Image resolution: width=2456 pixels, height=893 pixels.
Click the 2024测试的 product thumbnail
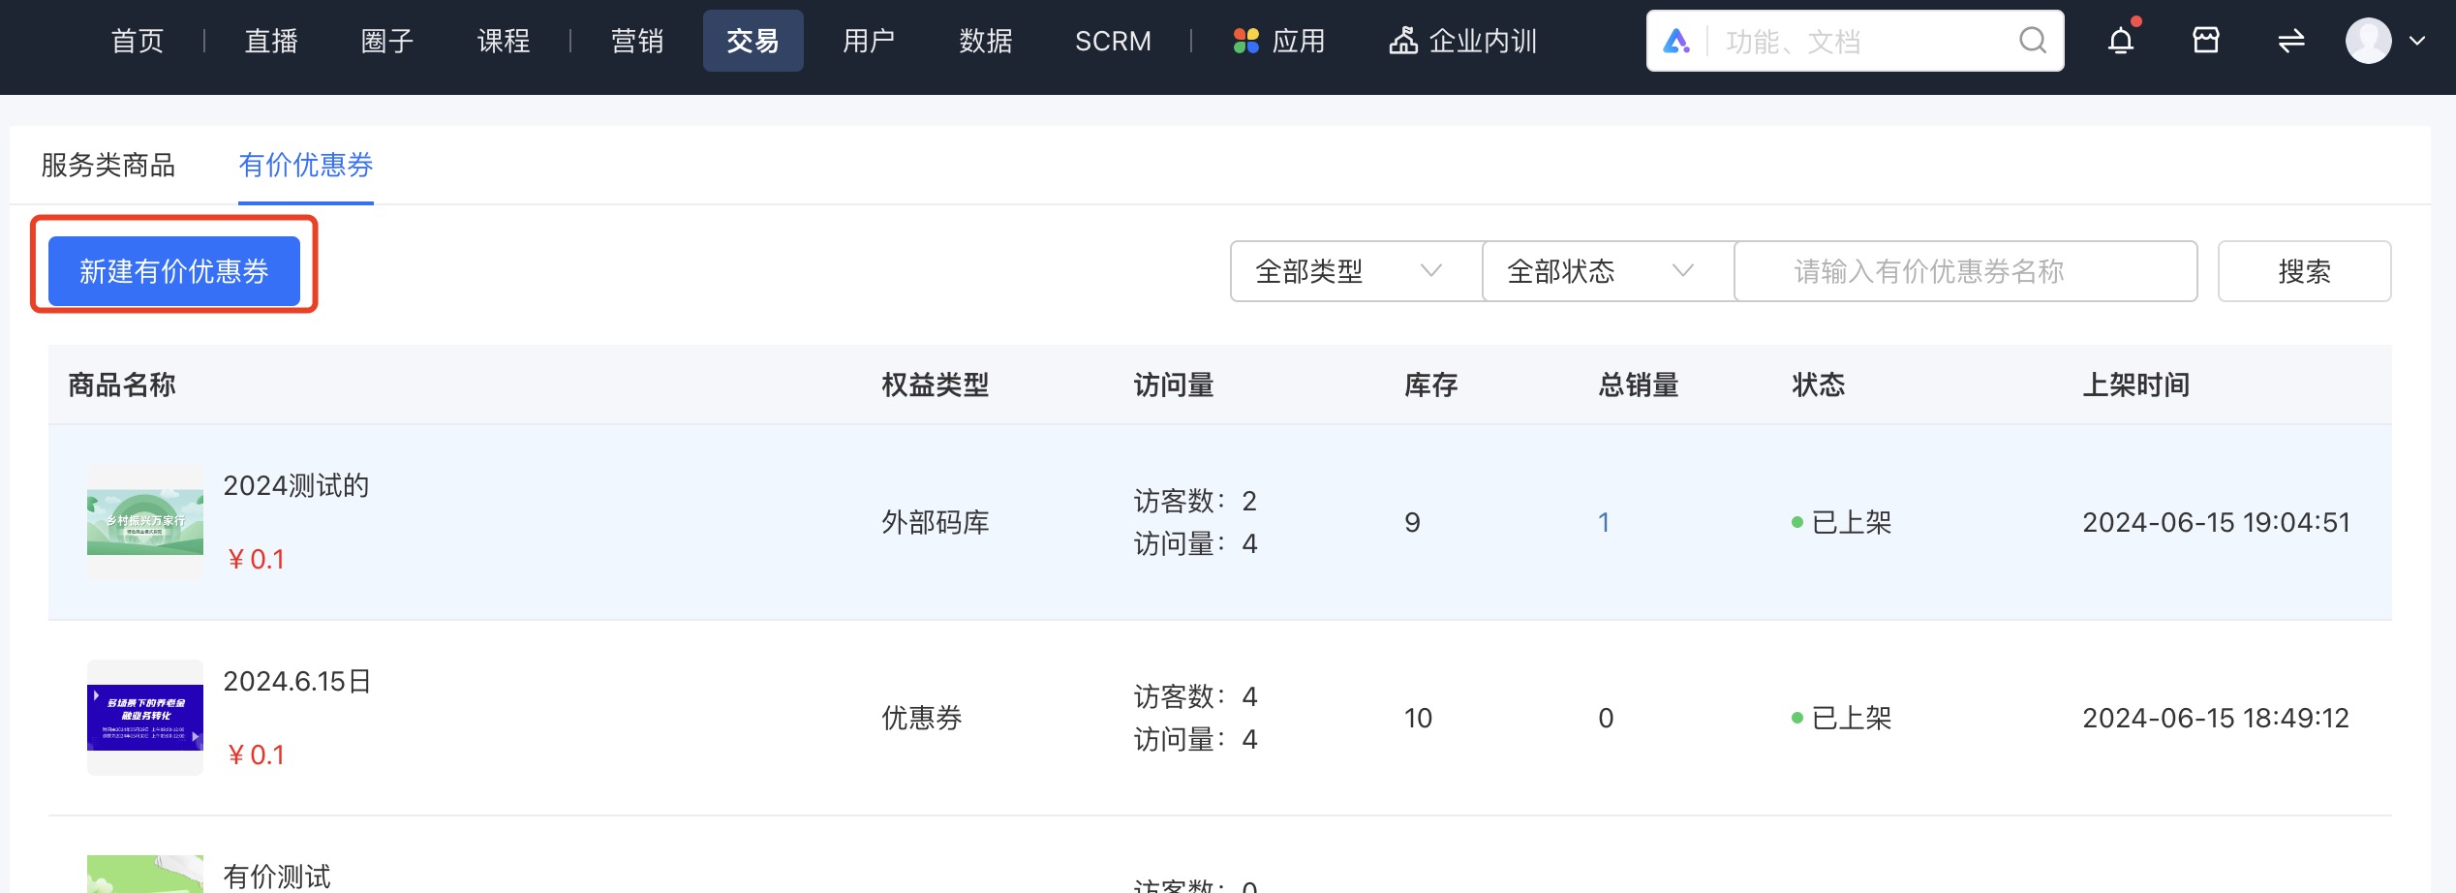(x=145, y=522)
